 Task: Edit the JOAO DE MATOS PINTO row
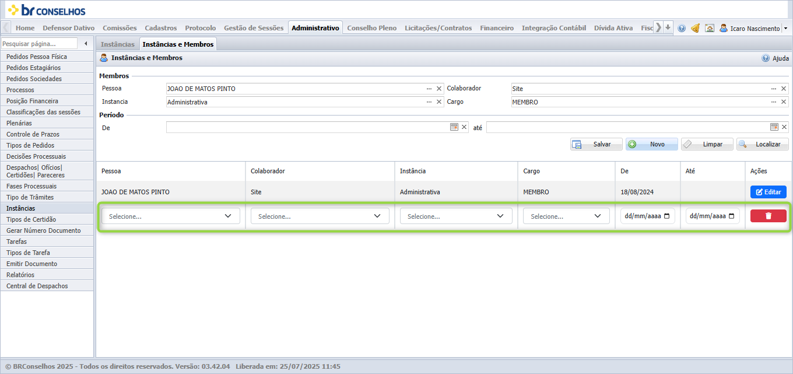click(768, 192)
